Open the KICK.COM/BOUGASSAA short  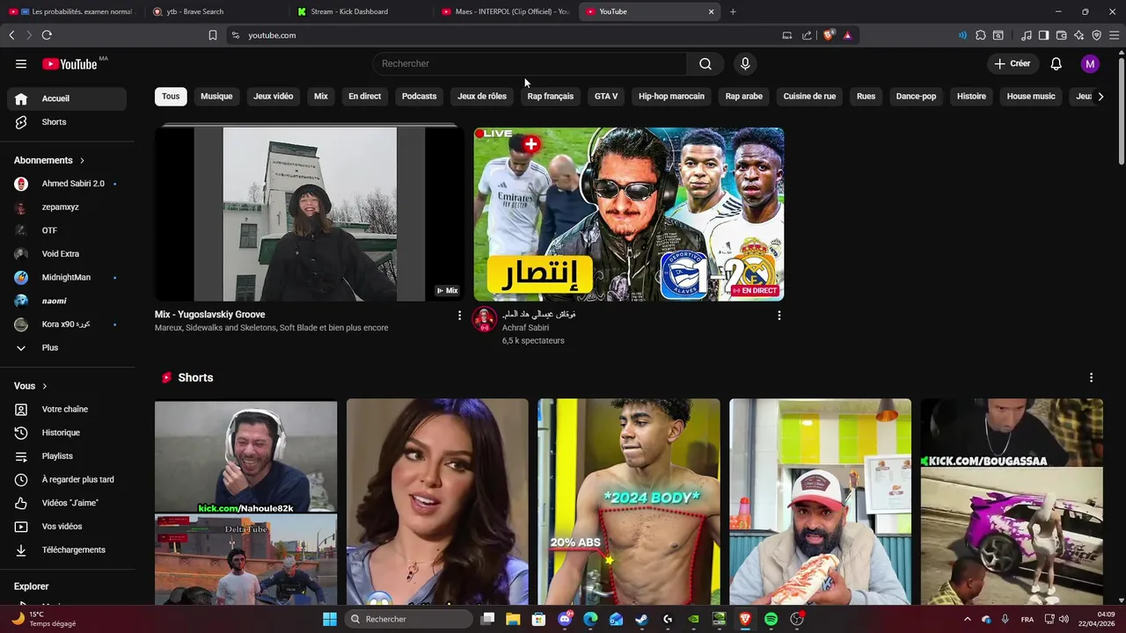(1012, 503)
